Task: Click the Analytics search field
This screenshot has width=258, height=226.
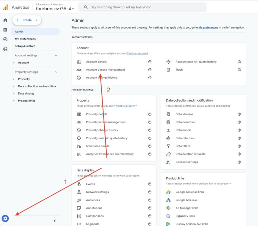Action: coord(143,7)
